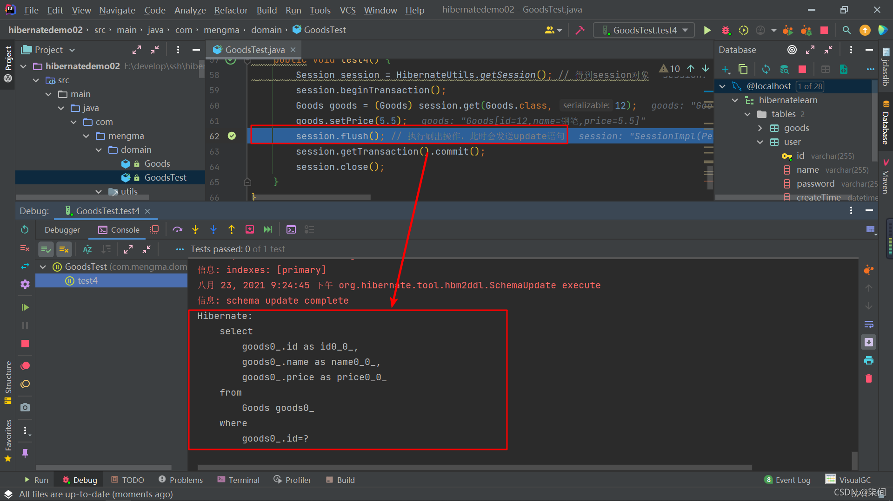Click the 10 warnings inspection indicator
The width and height of the screenshot is (893, 501).
pos(670,69)
